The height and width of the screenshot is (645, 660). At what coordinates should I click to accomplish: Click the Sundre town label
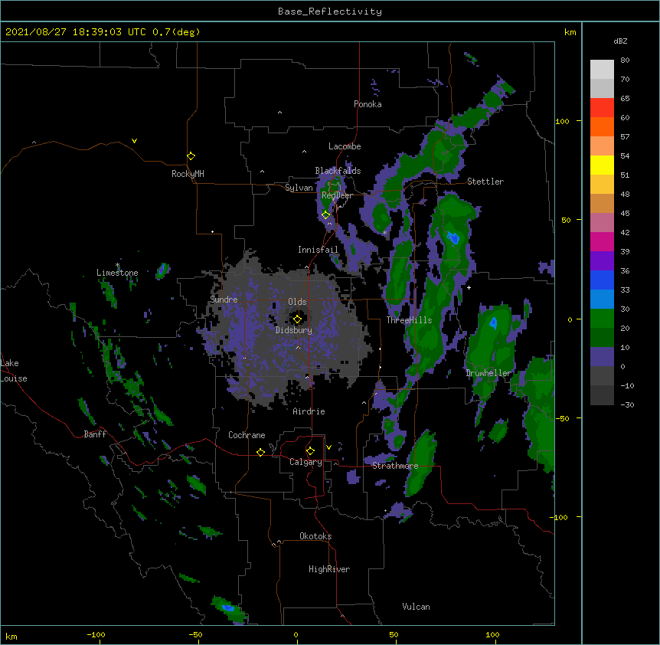coord(224,300)
